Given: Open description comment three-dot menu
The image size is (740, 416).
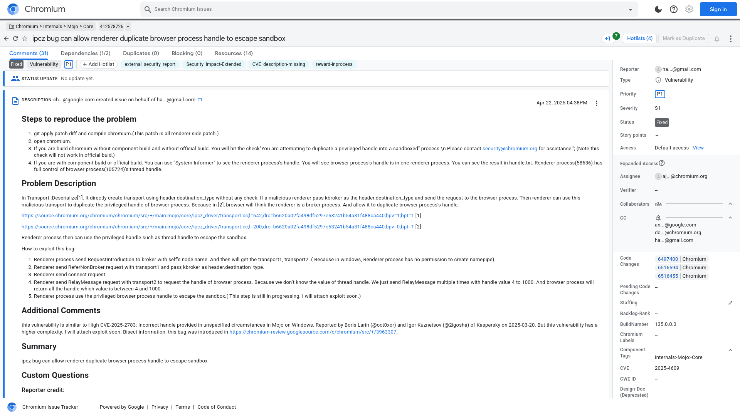Looking at the screenshot, I should tap(597, 103).
